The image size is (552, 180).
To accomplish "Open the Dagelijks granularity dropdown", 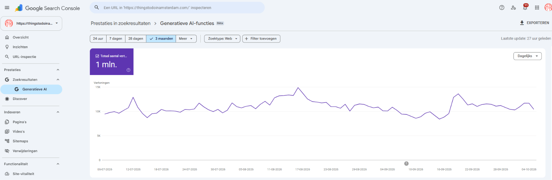I will 527,56.
